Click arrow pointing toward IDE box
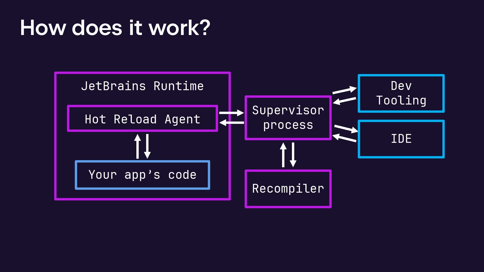The width and height of the screenshot is (484, 272). [346, 129]
